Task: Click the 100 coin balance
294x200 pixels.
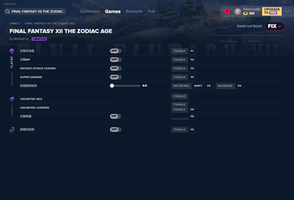Action: 252,13
